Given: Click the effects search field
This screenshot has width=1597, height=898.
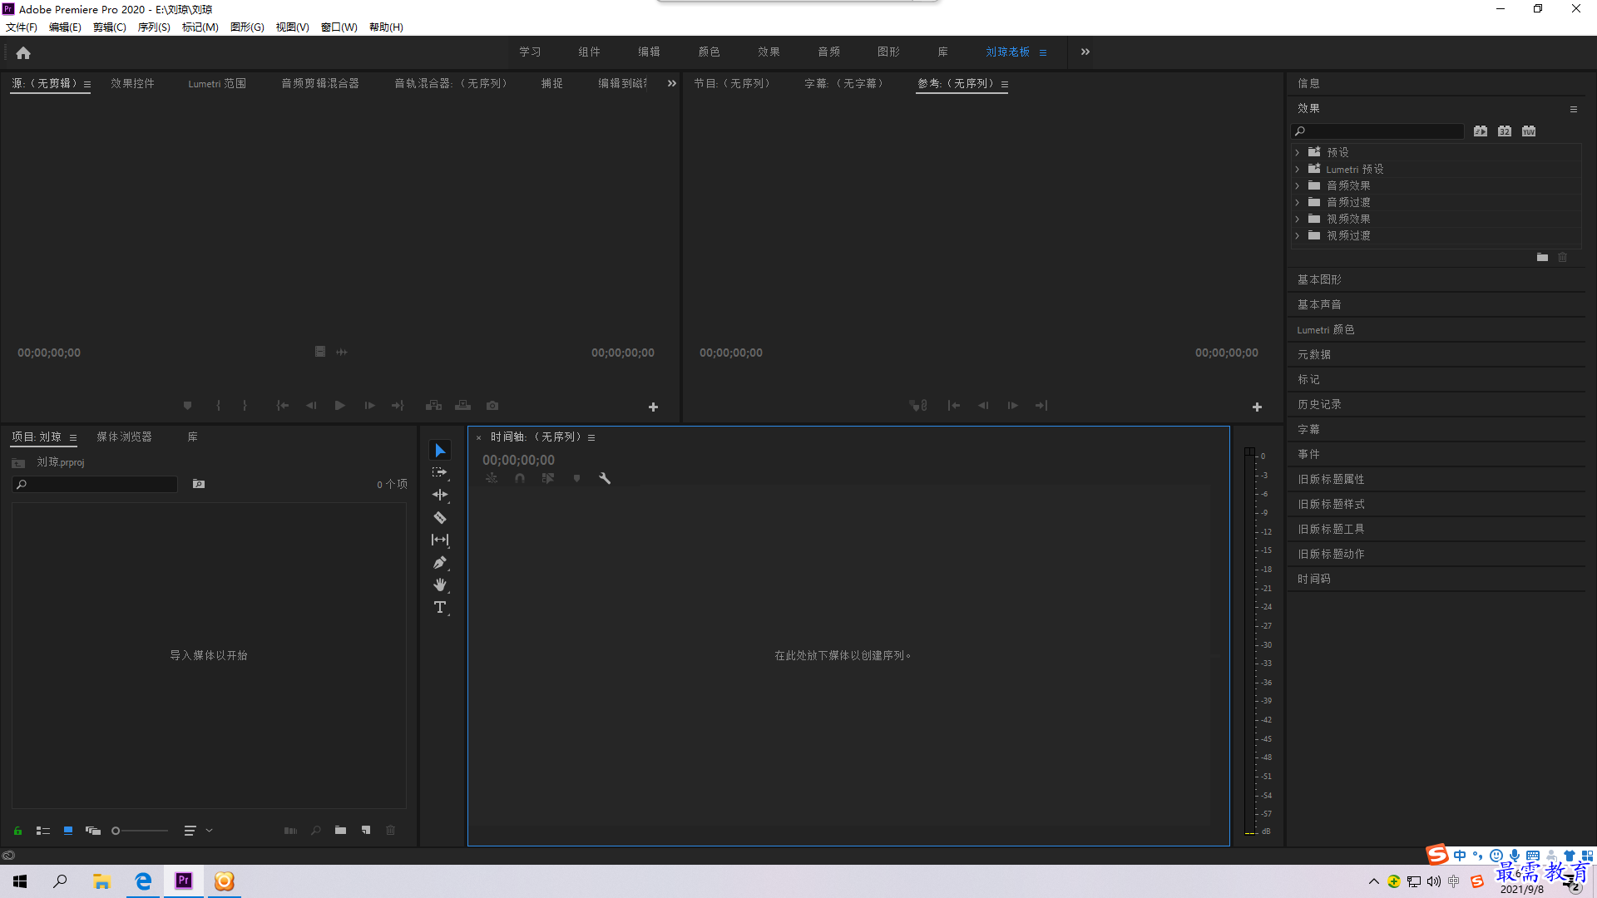Looking at the screenshot, I should pos(1377,131).
